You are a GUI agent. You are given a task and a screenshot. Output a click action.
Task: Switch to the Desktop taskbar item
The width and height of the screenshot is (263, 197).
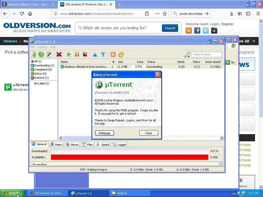[129, 193]
